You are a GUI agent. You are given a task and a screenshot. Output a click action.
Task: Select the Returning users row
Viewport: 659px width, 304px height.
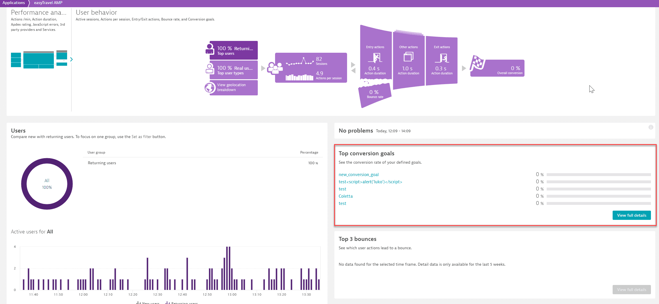pos(203,163)
